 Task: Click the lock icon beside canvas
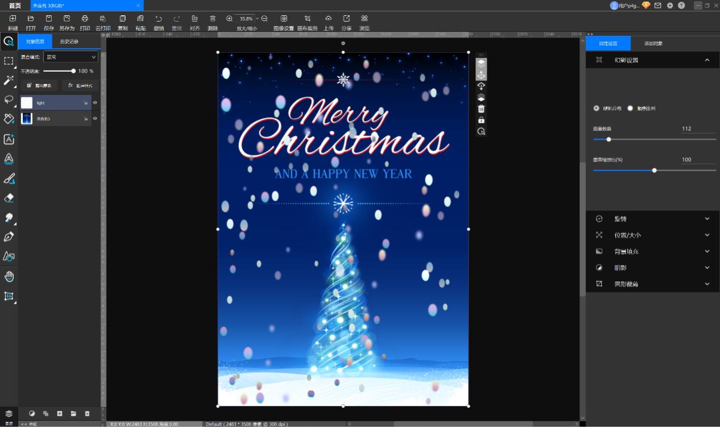click(481, 120)
